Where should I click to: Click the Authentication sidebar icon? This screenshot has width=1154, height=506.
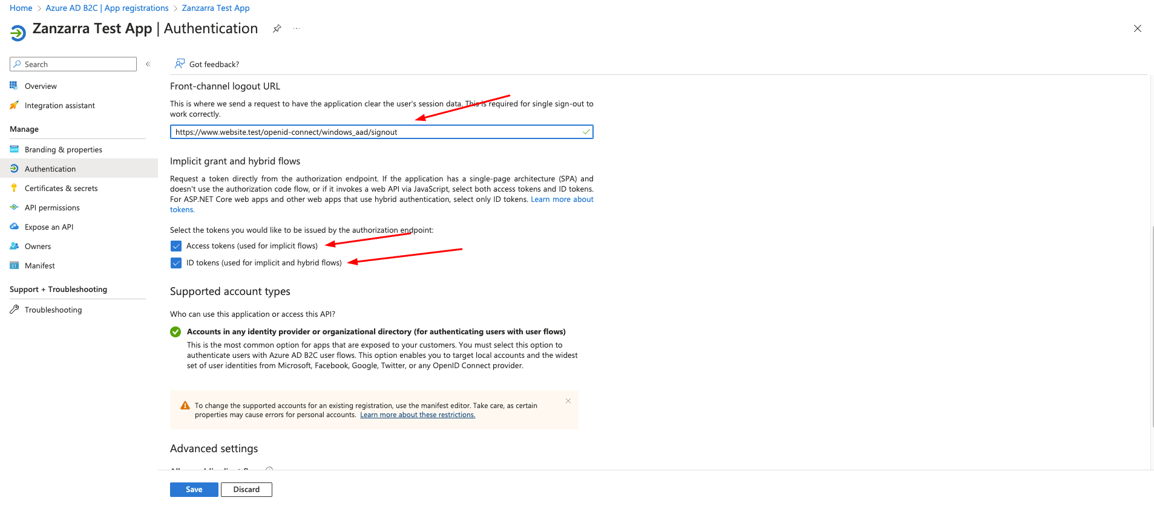pos(14,169)
